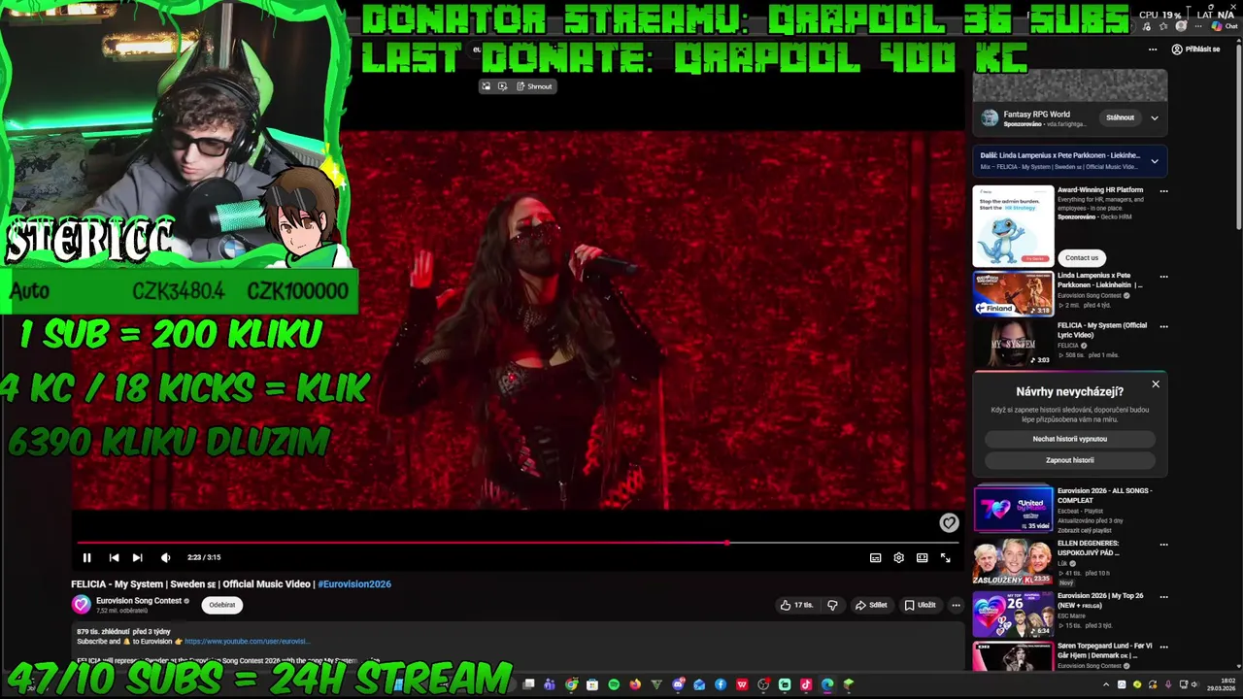
Task: Show hidden system tray icons chevron
Action: (x=1106, y=684)
